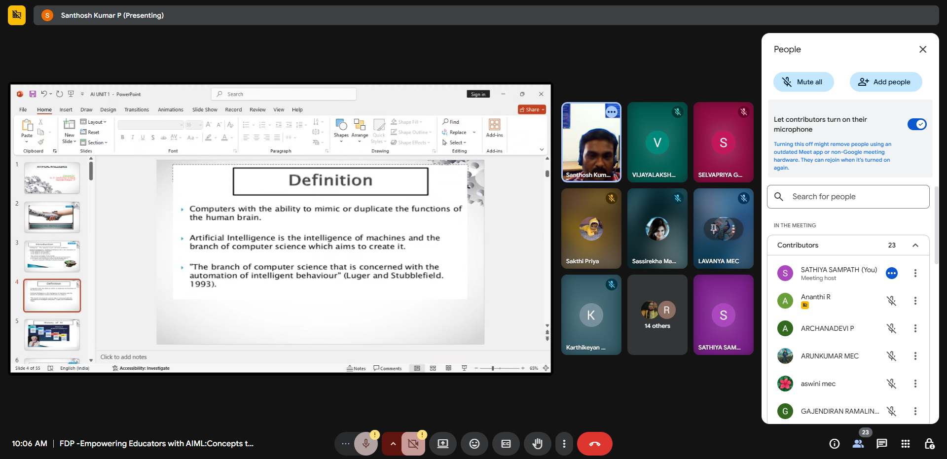Raise hand using the hand icon

[x=538, y=444]
